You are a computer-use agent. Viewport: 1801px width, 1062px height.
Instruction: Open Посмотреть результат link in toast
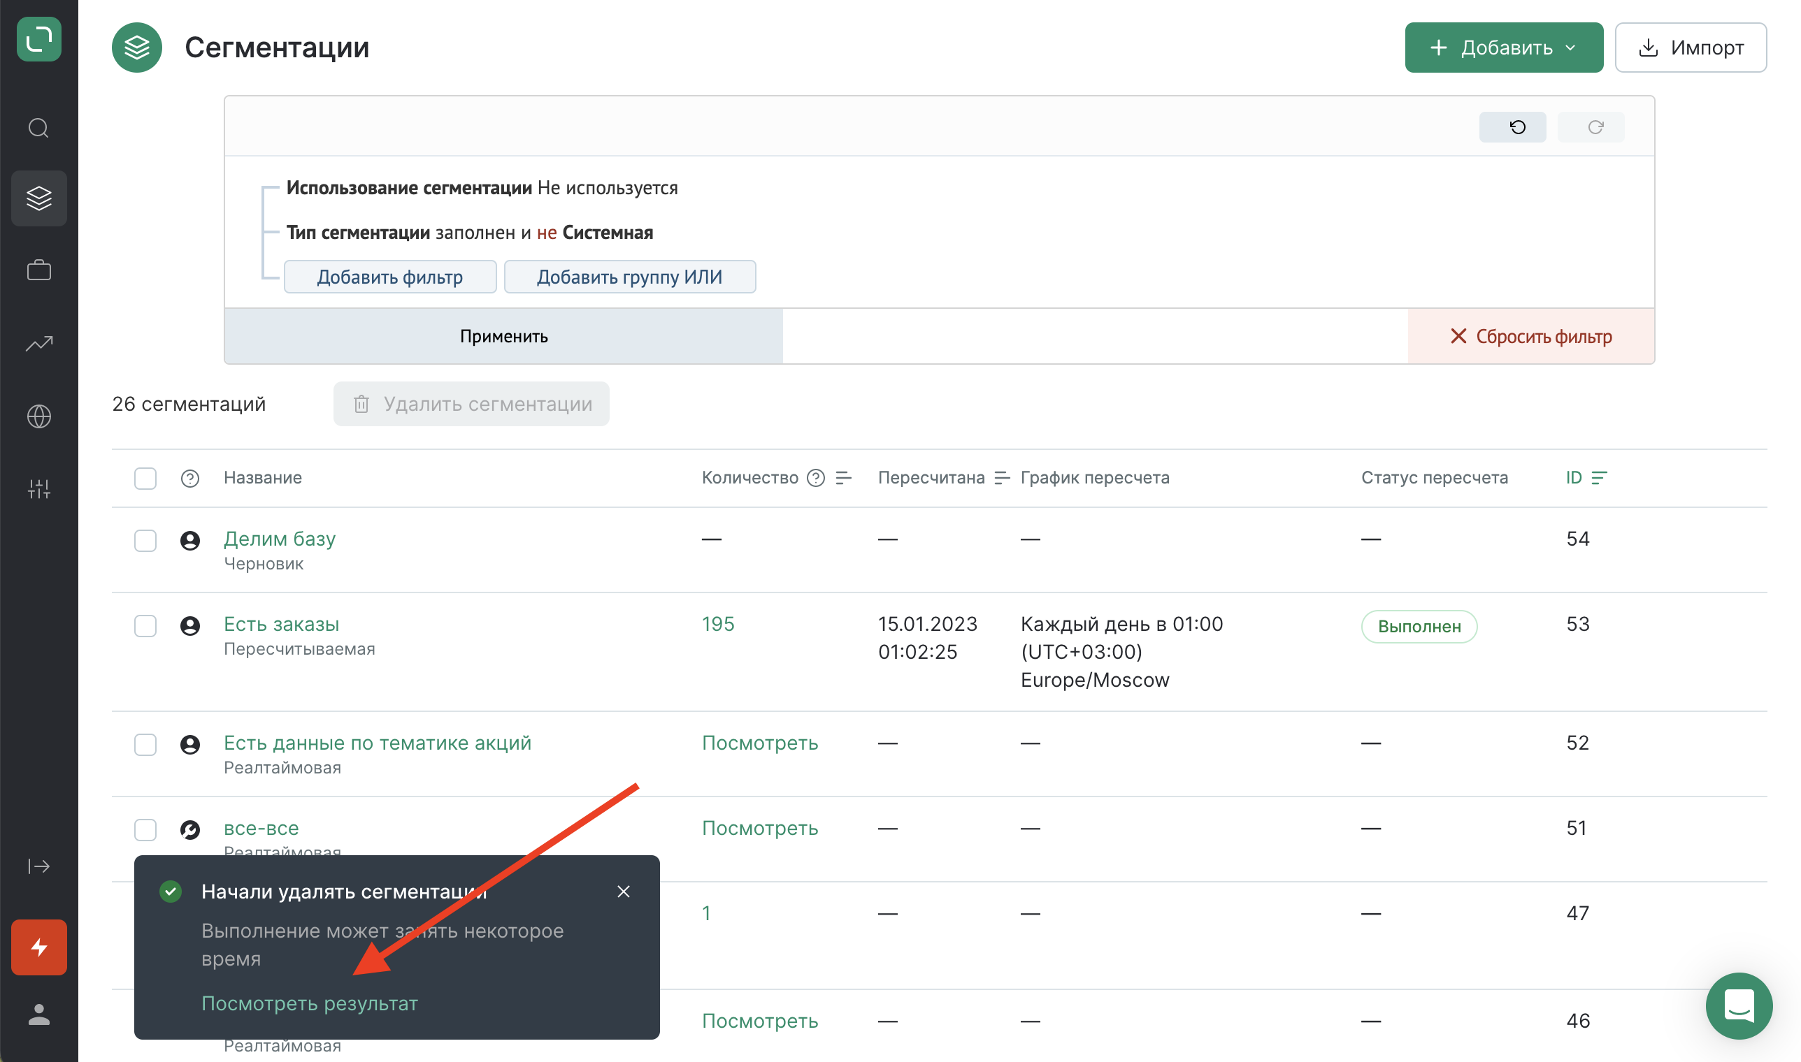point(309,1003)
